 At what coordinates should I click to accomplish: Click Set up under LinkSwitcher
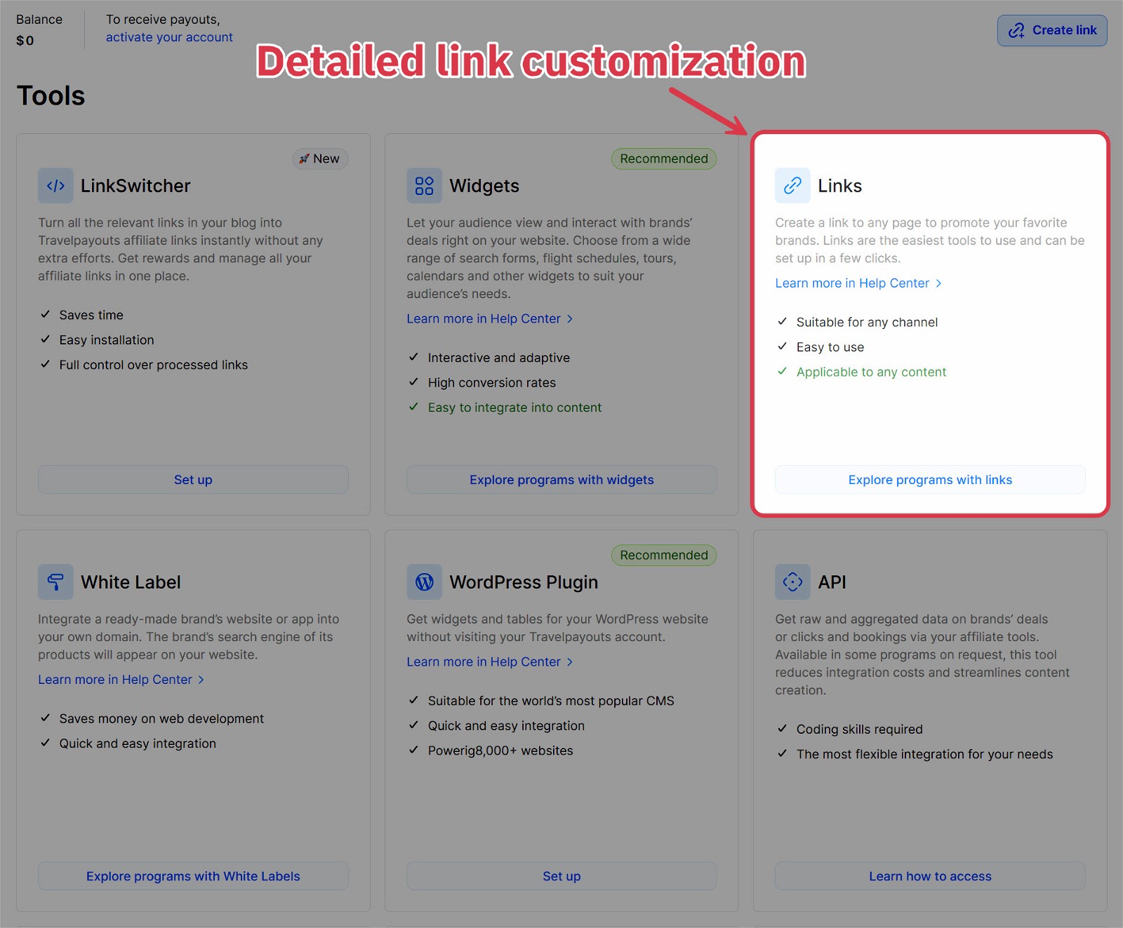coord(193,480)
